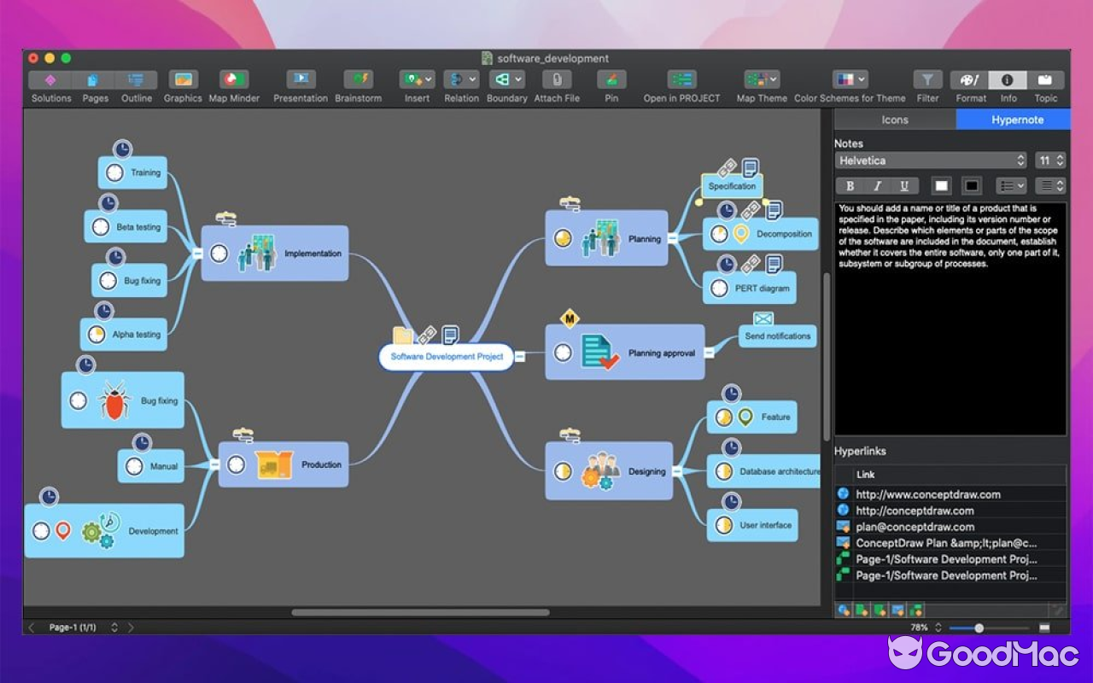Open the map in PROJECT
The height and width of the screenshot is (683, 1093).
[681, 81]
